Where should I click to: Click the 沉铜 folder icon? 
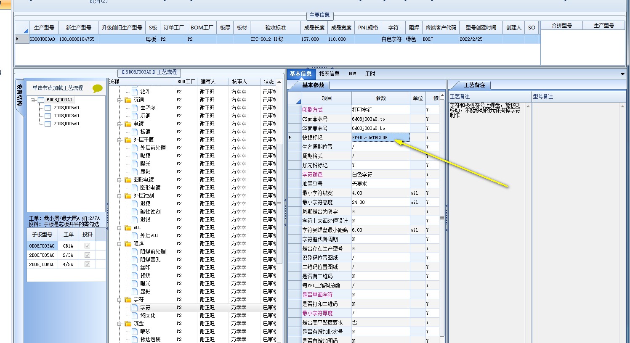coord(128,100)
